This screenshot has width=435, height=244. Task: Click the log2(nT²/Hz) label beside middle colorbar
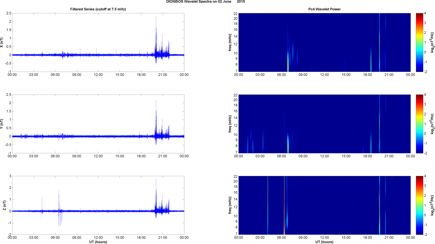click(x=432, y=124)
